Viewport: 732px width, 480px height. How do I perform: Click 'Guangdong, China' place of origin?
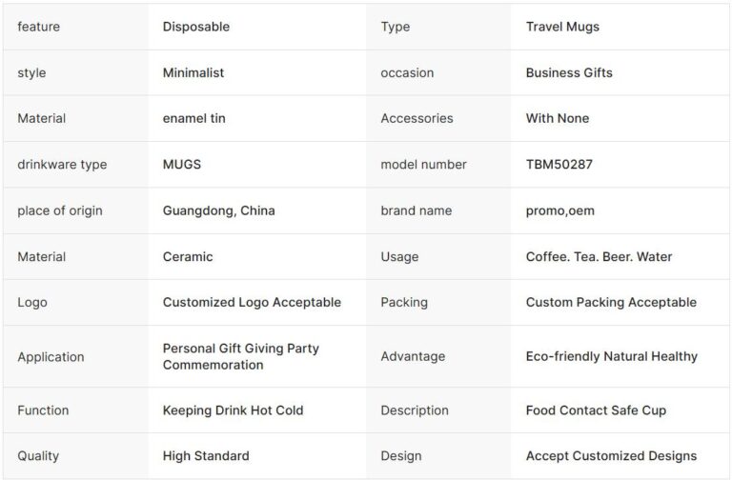point(218,210)
